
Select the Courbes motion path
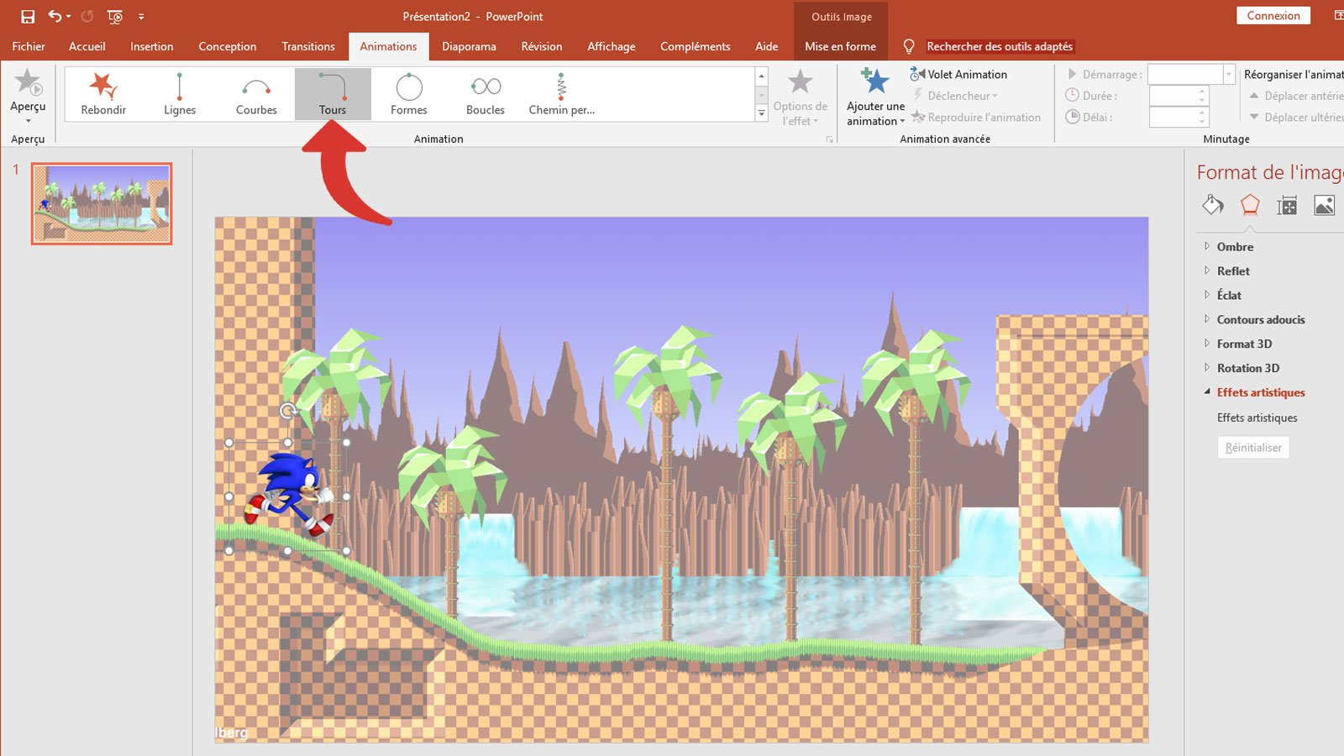pos(255,92)
